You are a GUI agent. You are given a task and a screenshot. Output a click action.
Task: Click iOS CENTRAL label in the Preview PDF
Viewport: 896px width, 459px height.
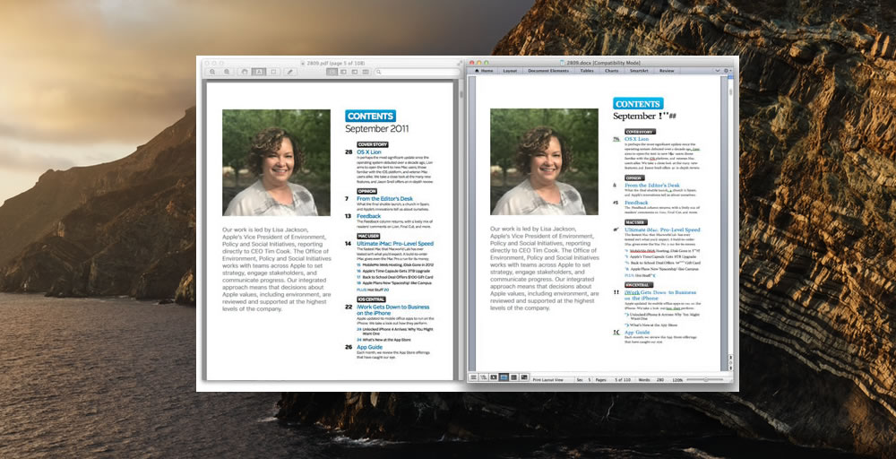click(371, 299)
